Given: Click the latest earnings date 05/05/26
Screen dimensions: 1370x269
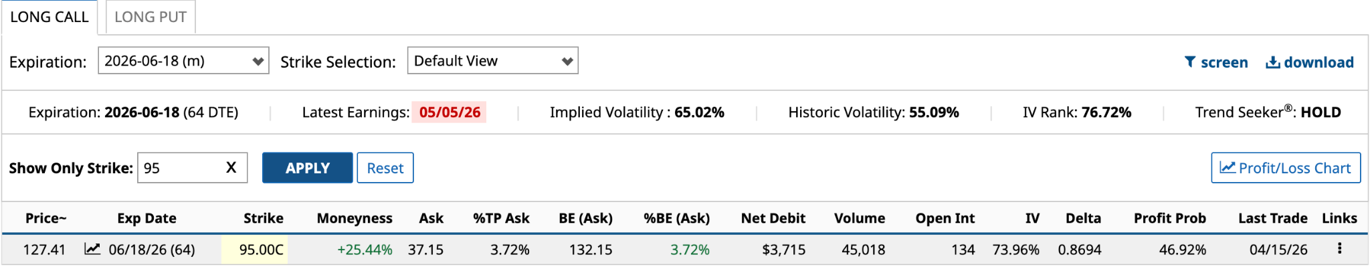Looking at the screenshot, I should coord(450,112).
